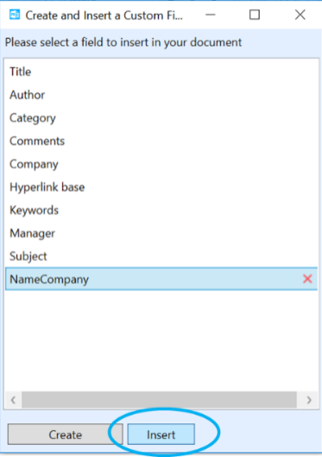
Task: Click the Insert button
Action: (161, 435)
